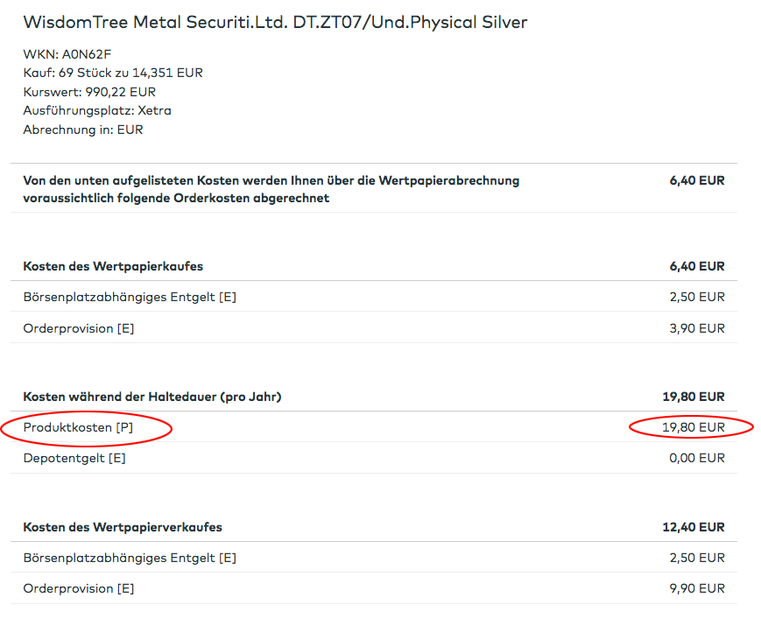Click the 3,90 EUR Orderprovision amount

(x=697, y=328)
